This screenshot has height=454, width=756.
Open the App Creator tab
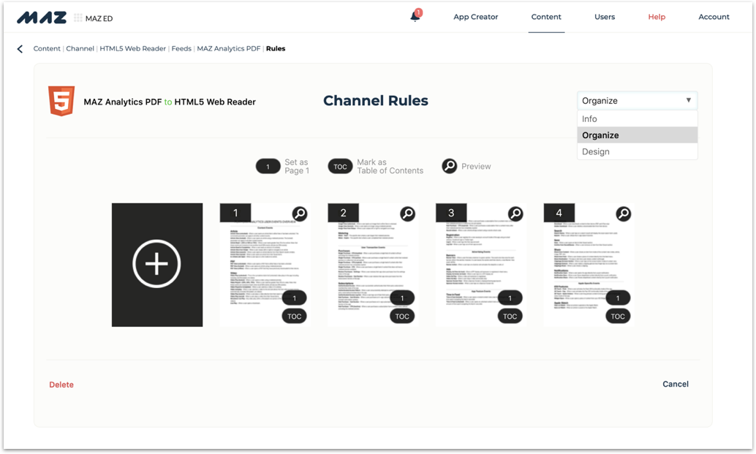pos(475,17)
